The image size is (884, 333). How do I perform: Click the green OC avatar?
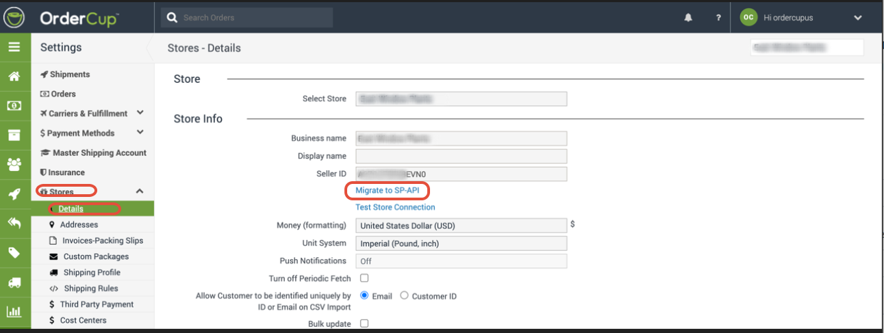click(748, 18)
